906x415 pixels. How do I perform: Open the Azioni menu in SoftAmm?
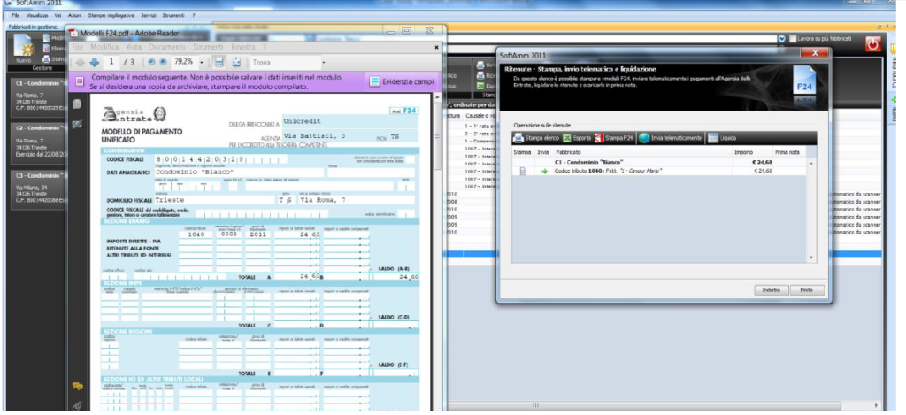(x=74, y=14)
